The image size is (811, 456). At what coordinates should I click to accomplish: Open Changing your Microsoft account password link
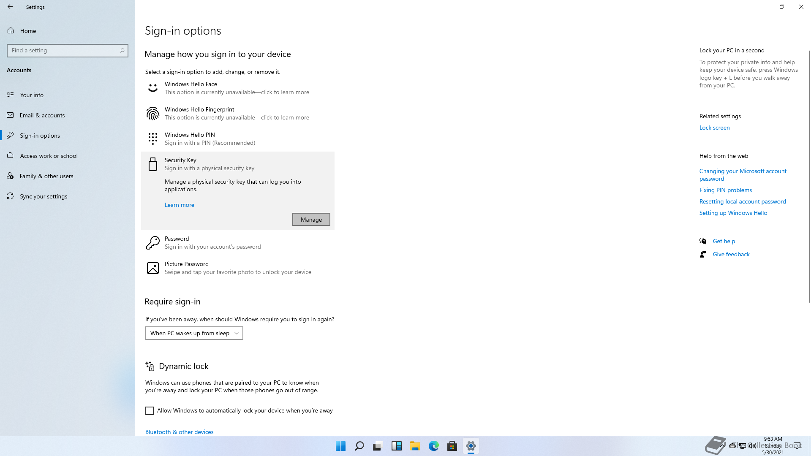click(743, 175)
